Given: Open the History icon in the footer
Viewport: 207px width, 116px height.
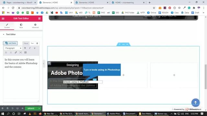Looking at the screenshot, I should tap(12, 108).
